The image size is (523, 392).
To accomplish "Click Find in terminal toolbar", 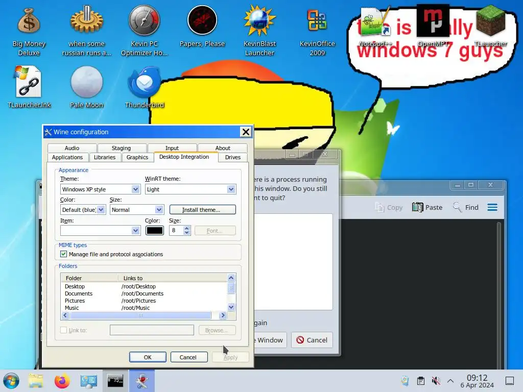I will click(466, 207).
